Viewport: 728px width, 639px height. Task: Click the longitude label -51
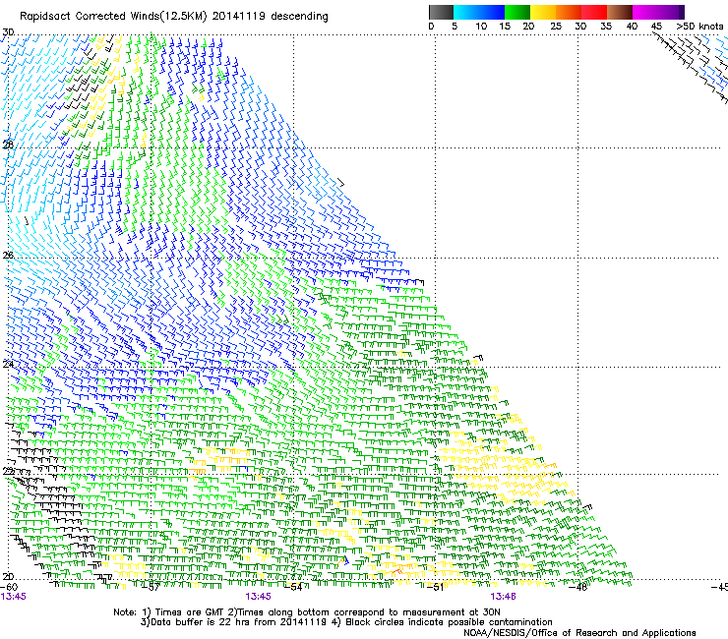pos(436,588)
